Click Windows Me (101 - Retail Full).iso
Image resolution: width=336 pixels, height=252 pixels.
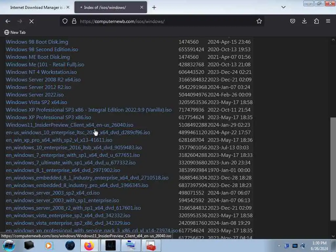45,64
